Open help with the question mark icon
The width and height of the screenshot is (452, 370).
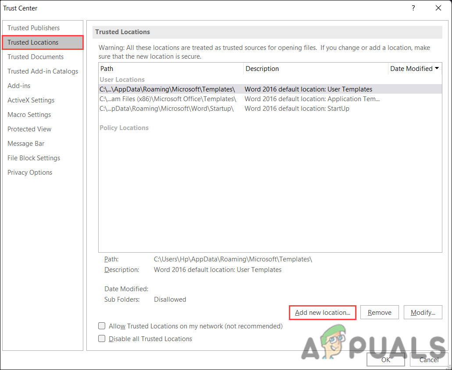tap(413, 8)
